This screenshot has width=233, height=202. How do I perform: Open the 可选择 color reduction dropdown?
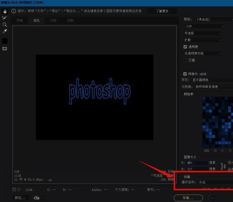pos(203,33)
